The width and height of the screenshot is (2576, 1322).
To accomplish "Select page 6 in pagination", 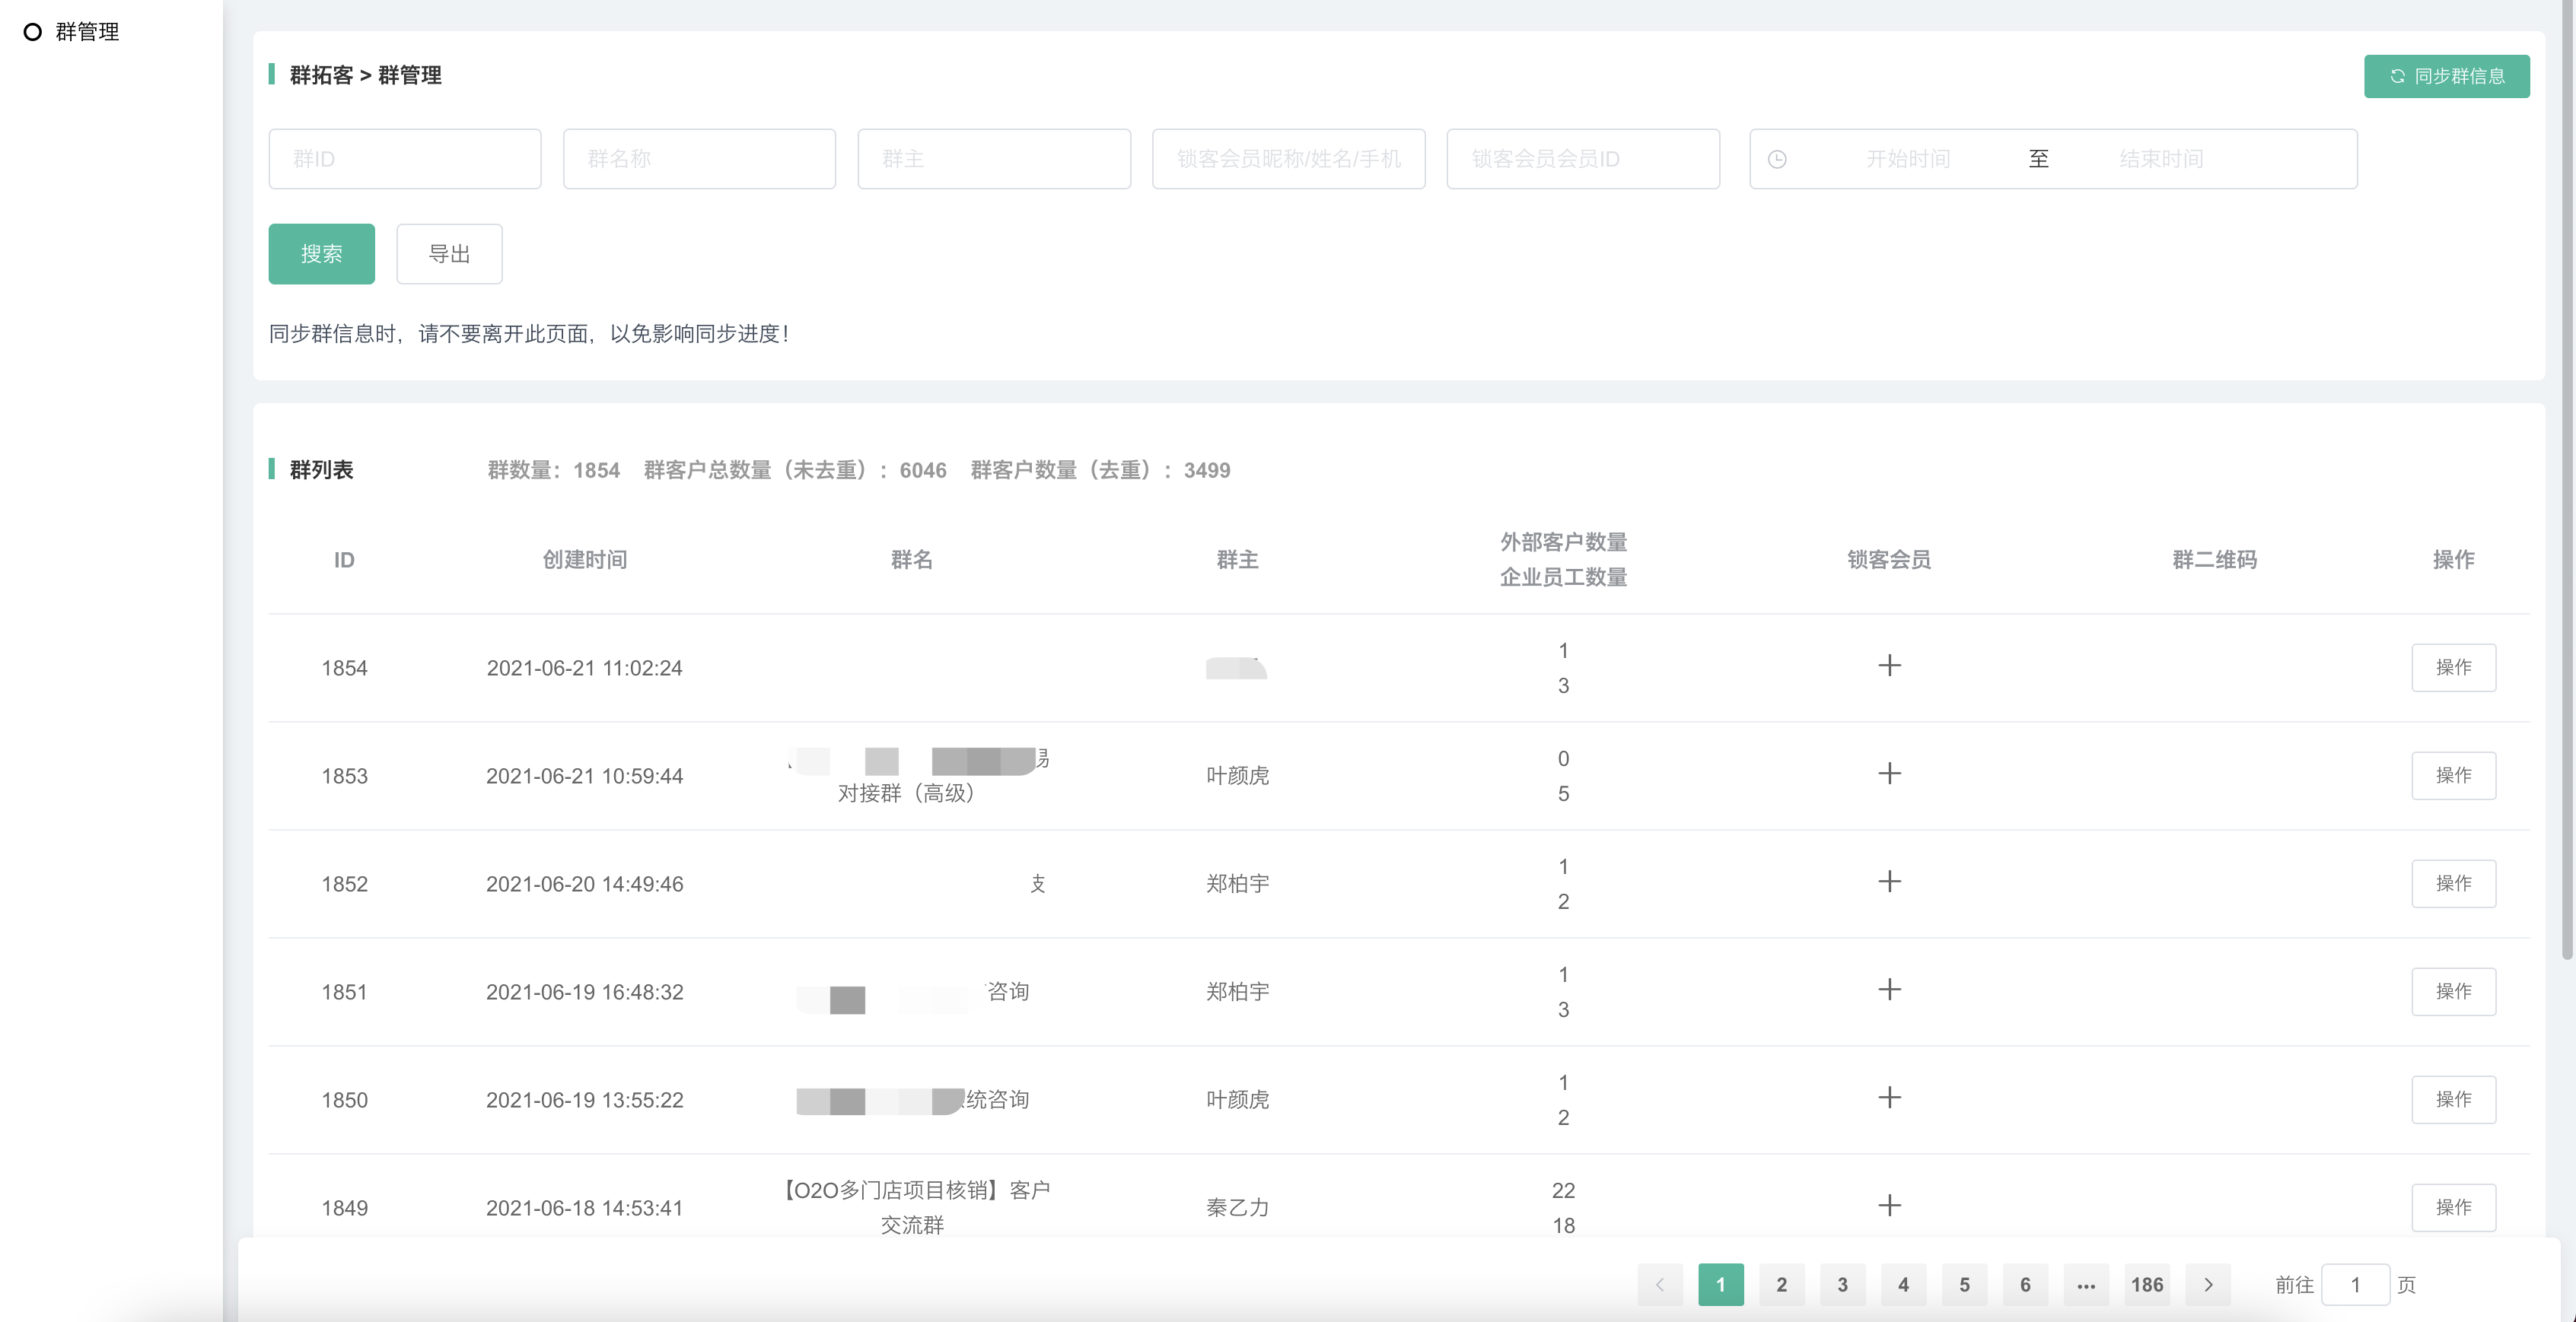I will (2025, 1285).
